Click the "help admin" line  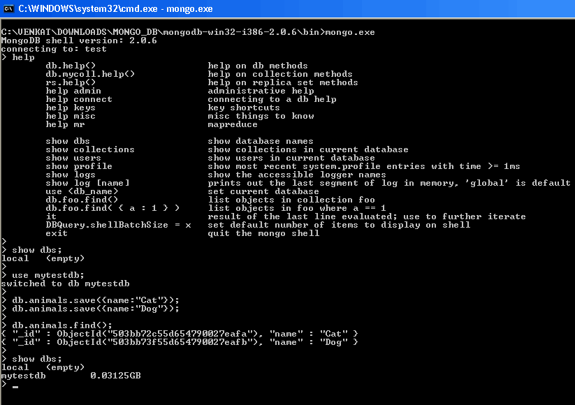click(x=73, y=91)
